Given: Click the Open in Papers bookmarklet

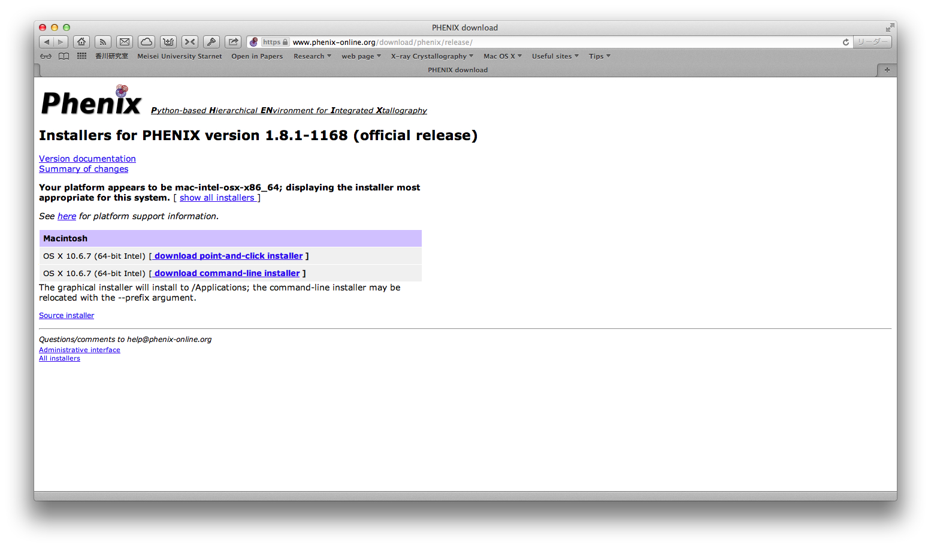Looking at the screenshot, I should pyautogui.click(x=257, y=56).
